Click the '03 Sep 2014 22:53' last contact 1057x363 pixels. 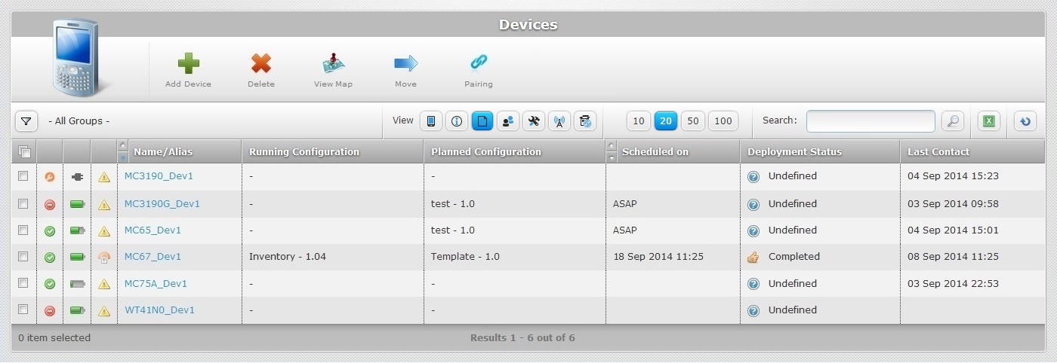click(953, 284)
